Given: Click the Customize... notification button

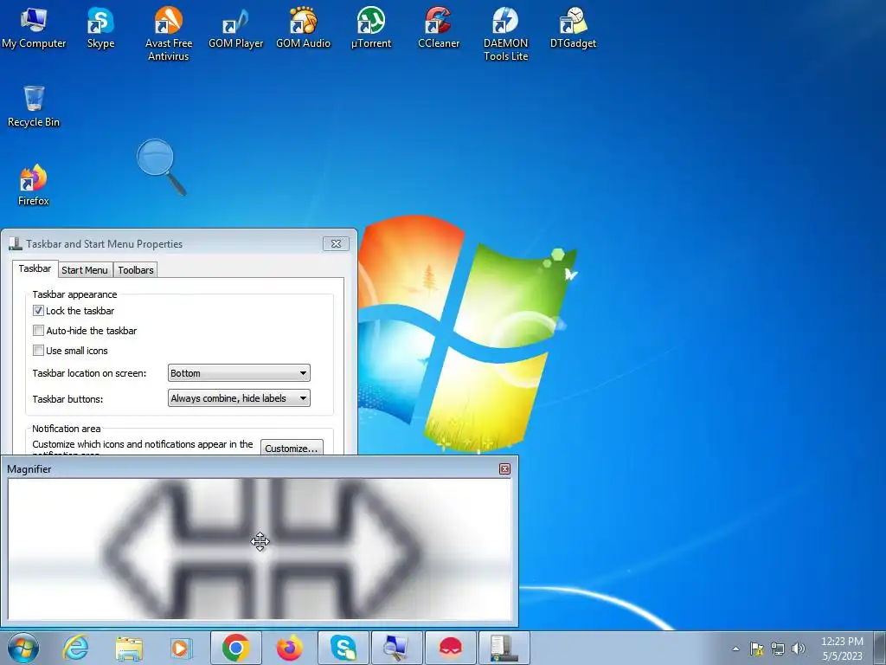Looking at the screenshot, I should (x=292, y=448).
